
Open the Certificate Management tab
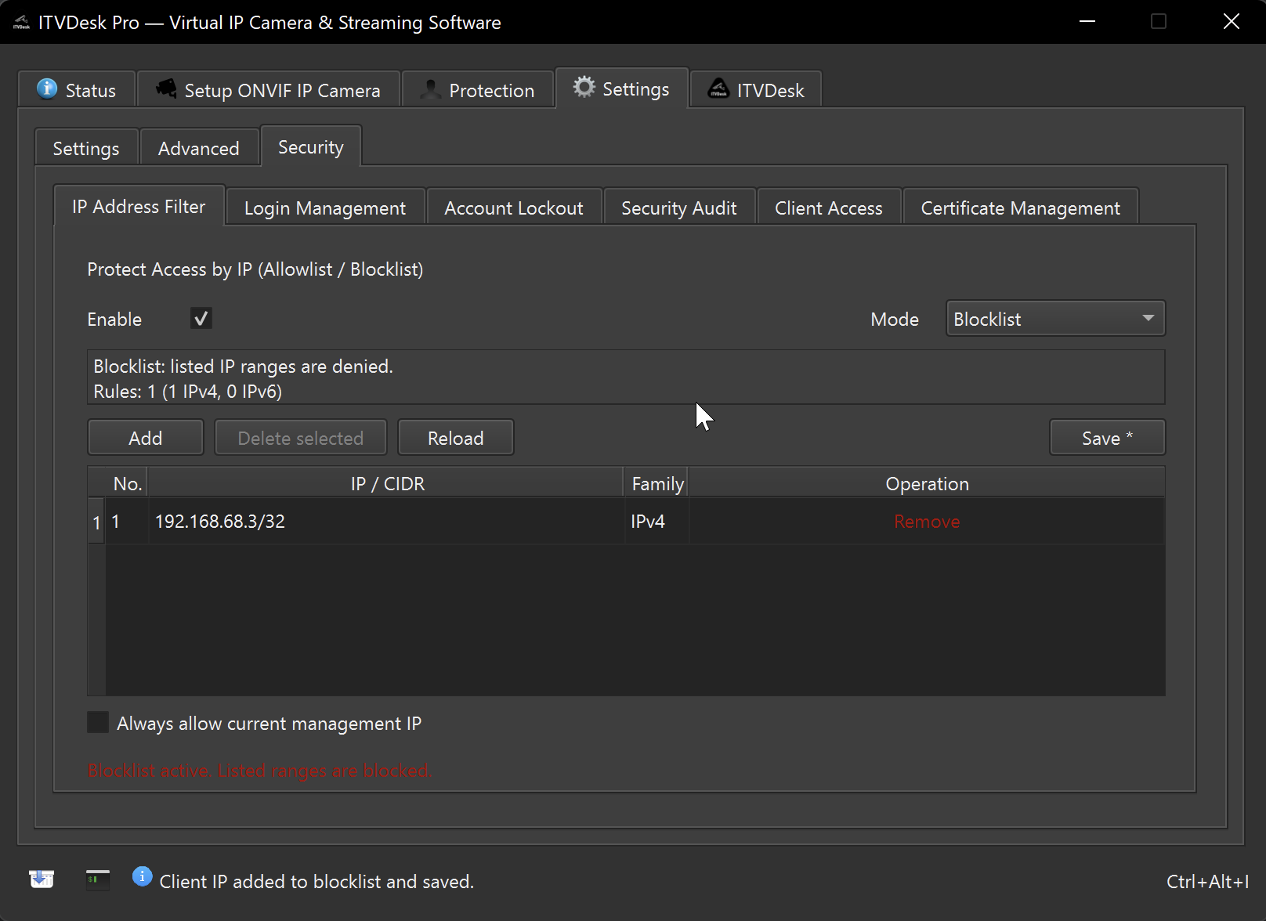click(x=1019, y=208)
